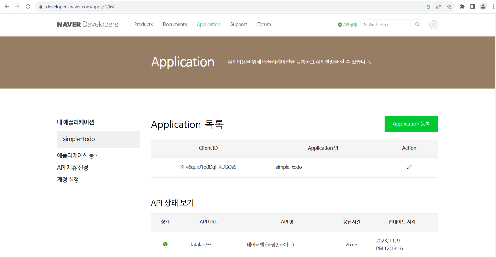The image size is (496, 257).
Task: Go back to the previous browser page
Action: pyautogui.click(x=7, y=7)
